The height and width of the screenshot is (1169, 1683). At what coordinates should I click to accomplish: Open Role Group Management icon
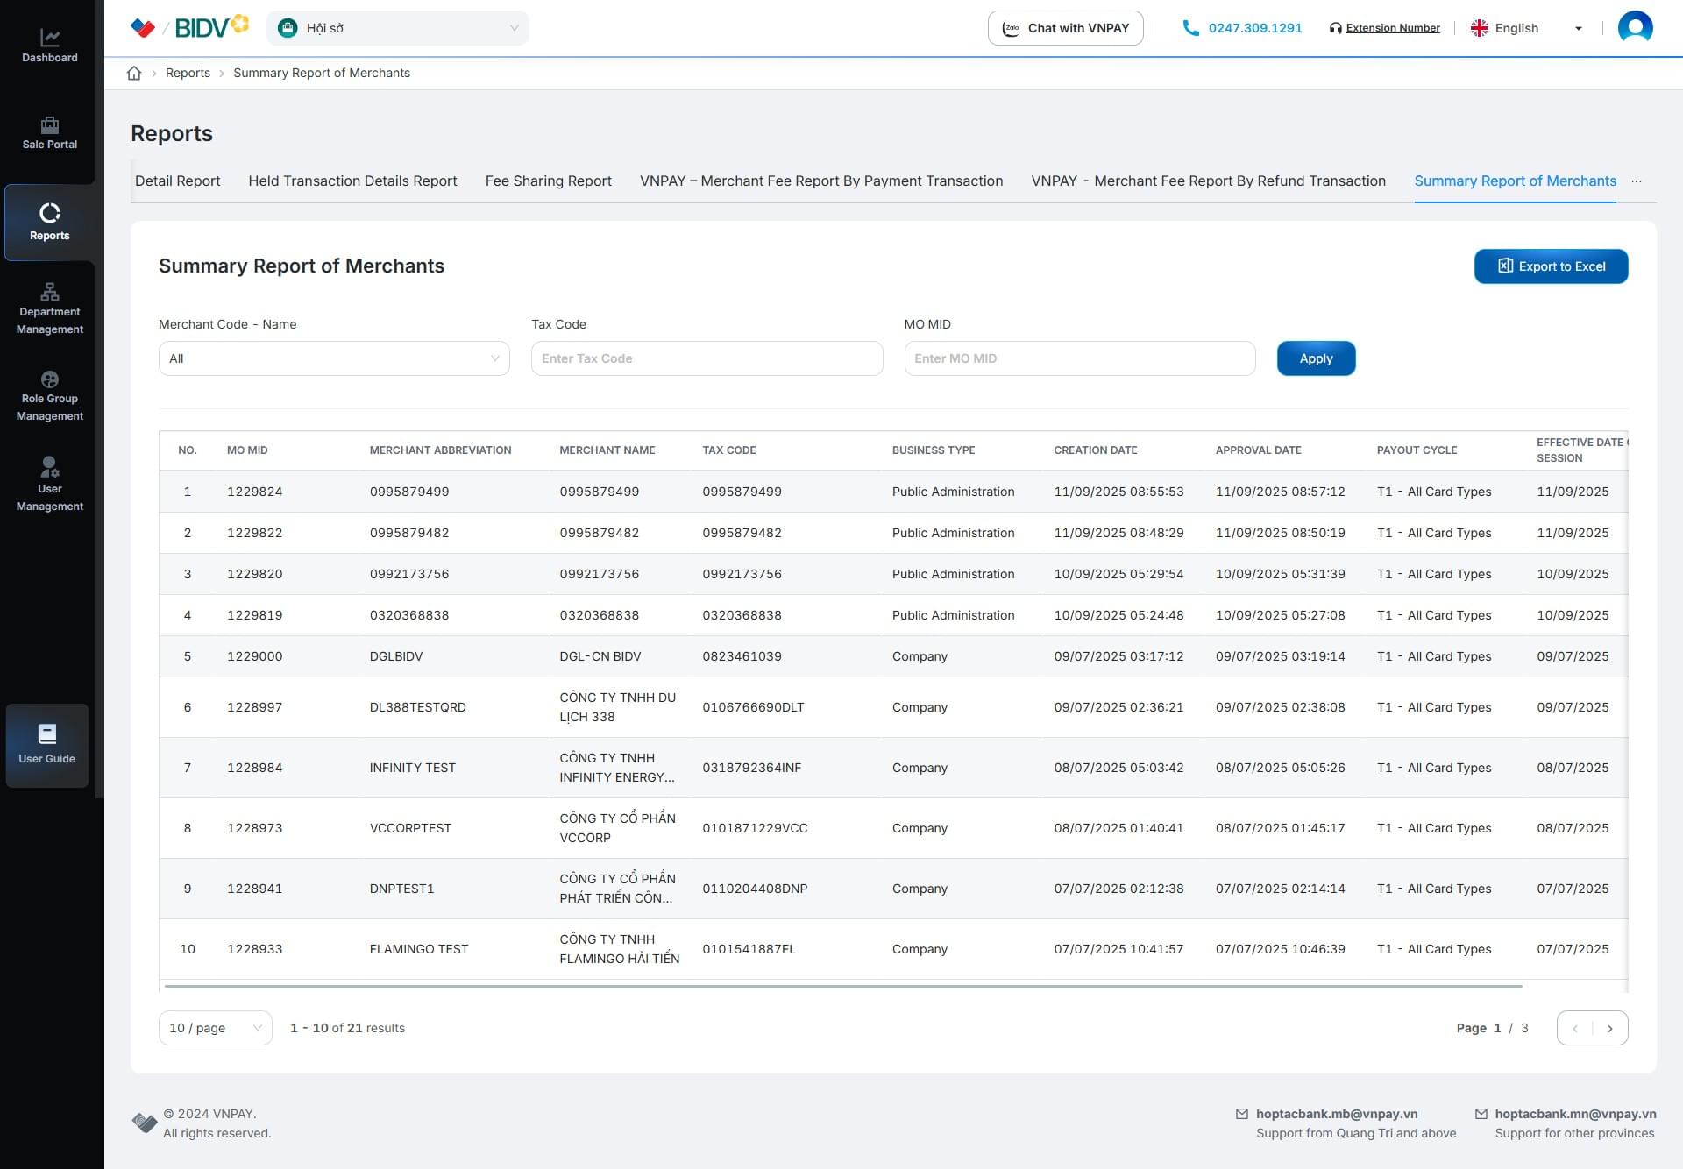point(49,379)
